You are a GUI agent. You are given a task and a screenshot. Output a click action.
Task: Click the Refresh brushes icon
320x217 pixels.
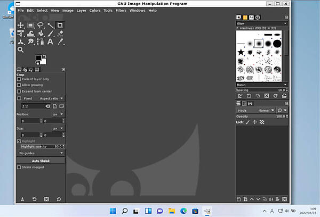click(x=275, y=96)
